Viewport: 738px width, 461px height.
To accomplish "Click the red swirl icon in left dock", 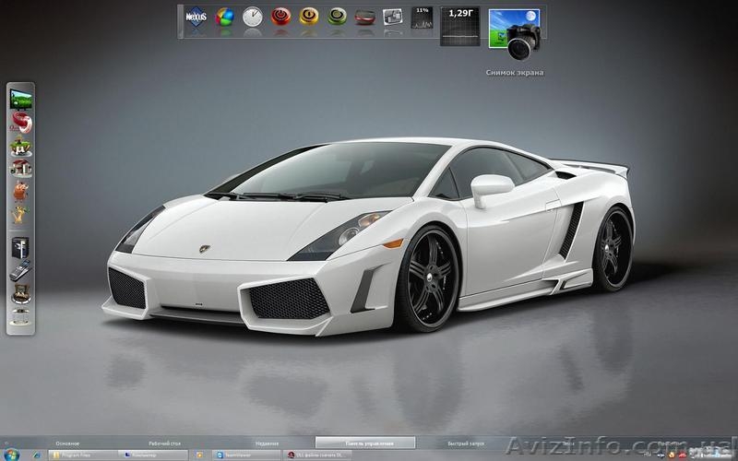I will (x=20, y=123).
